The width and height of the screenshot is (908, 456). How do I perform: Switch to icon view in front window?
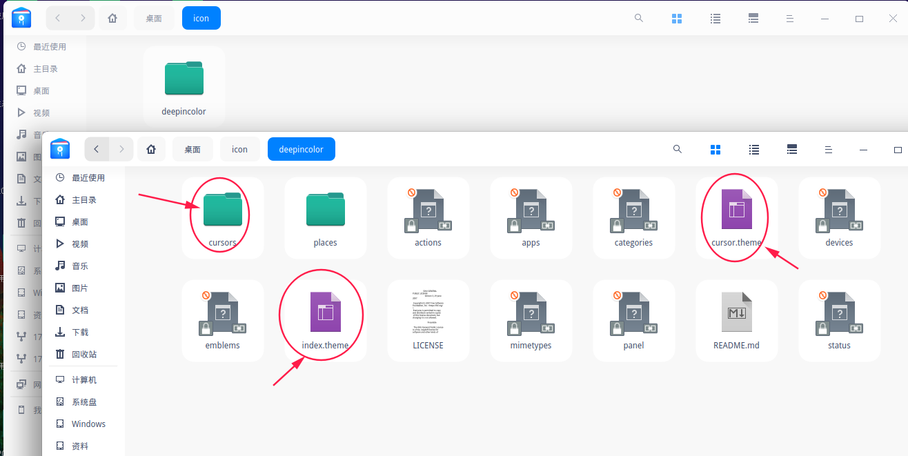point(715,149)
